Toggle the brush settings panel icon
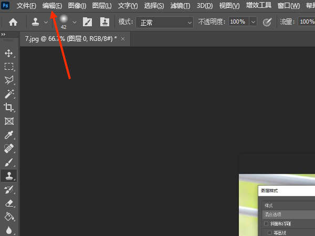 (87, 22)
